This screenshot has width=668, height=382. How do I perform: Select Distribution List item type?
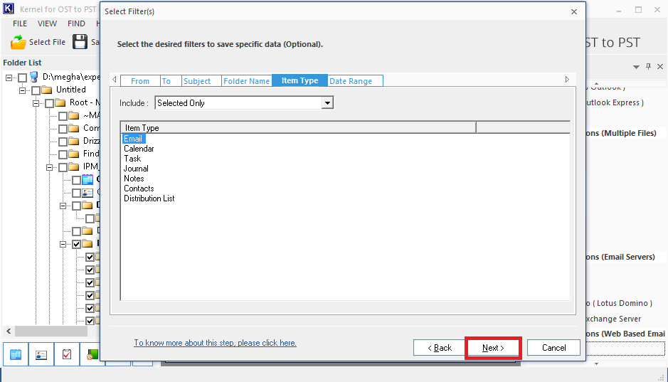(149, 198)
